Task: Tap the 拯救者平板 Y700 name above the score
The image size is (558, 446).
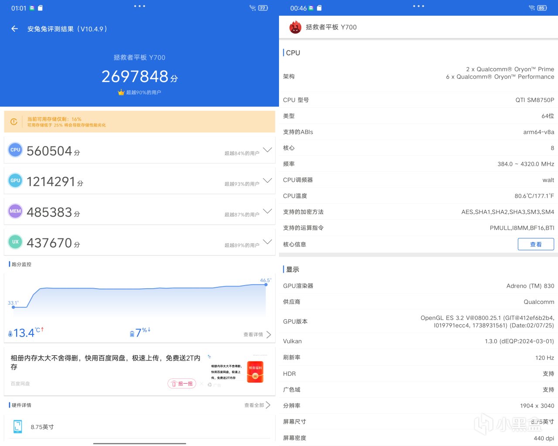Action: [x=139, y=58]
